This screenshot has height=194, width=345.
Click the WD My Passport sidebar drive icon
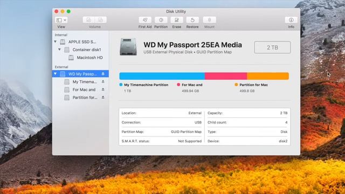coord(63,74)
